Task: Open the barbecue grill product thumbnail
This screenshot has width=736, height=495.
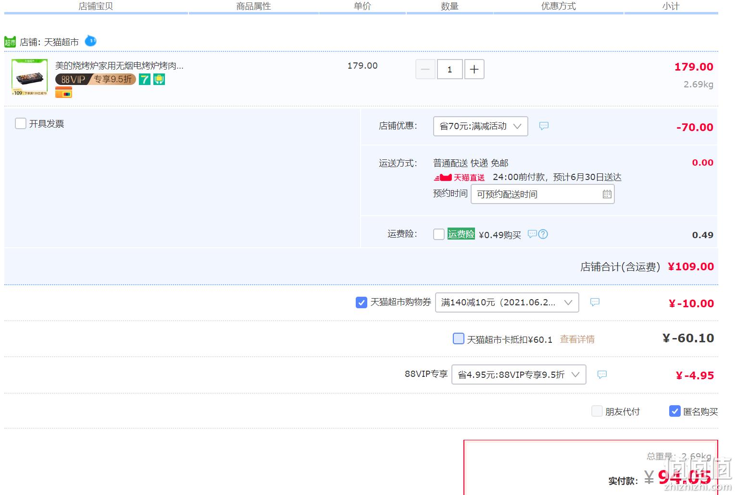Action: coord(30,77)
